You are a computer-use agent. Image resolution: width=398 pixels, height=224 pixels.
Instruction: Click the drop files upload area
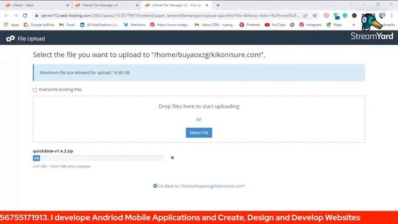coord(199,119)
